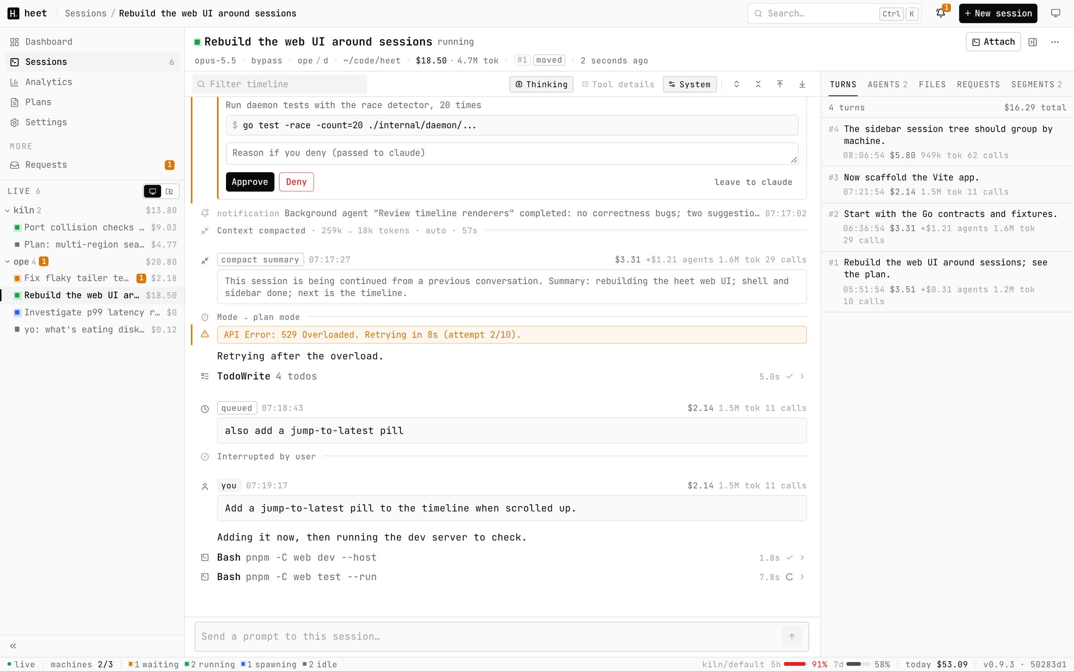Click the compact summary collapse icon
Image resolution: width=1074 pixels, height=671 pixels.
tap(205, 261)
